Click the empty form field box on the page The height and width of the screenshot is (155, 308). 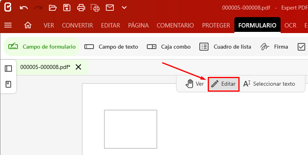[x=131, y=129]
